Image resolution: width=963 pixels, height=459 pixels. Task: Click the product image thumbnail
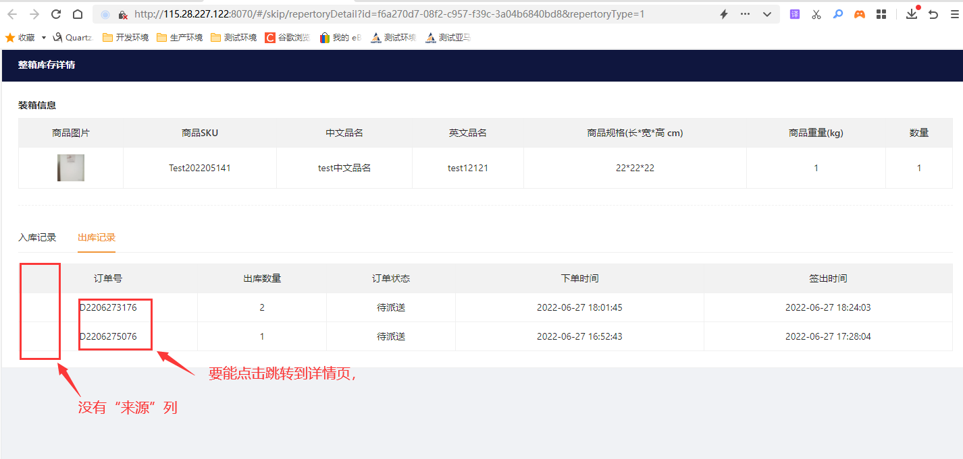[71, 168]
